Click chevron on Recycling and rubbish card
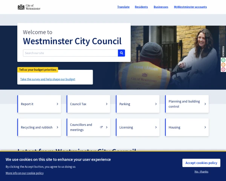This screenshot has width=226, height=181. 57,127
